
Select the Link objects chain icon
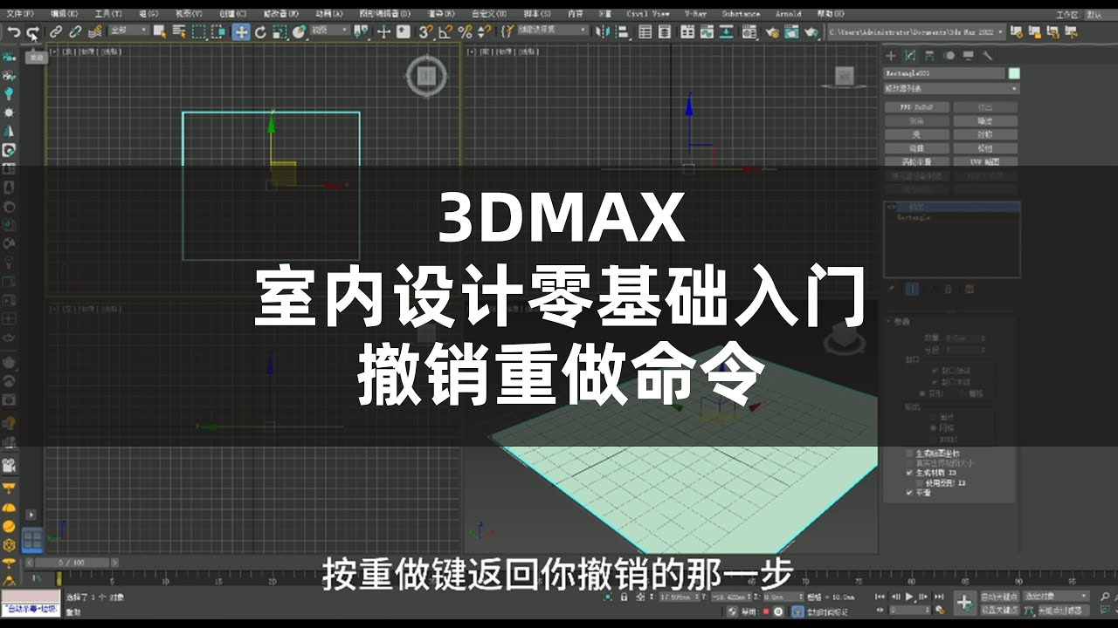point(56,31)
